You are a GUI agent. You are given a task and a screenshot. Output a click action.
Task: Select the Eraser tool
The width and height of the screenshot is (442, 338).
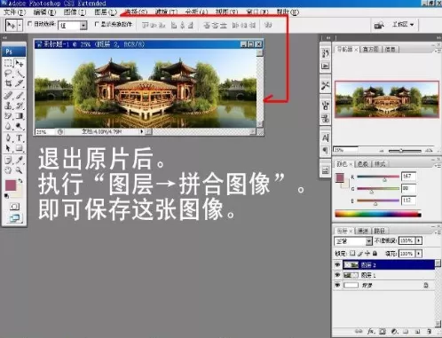[x=8, y=115]
